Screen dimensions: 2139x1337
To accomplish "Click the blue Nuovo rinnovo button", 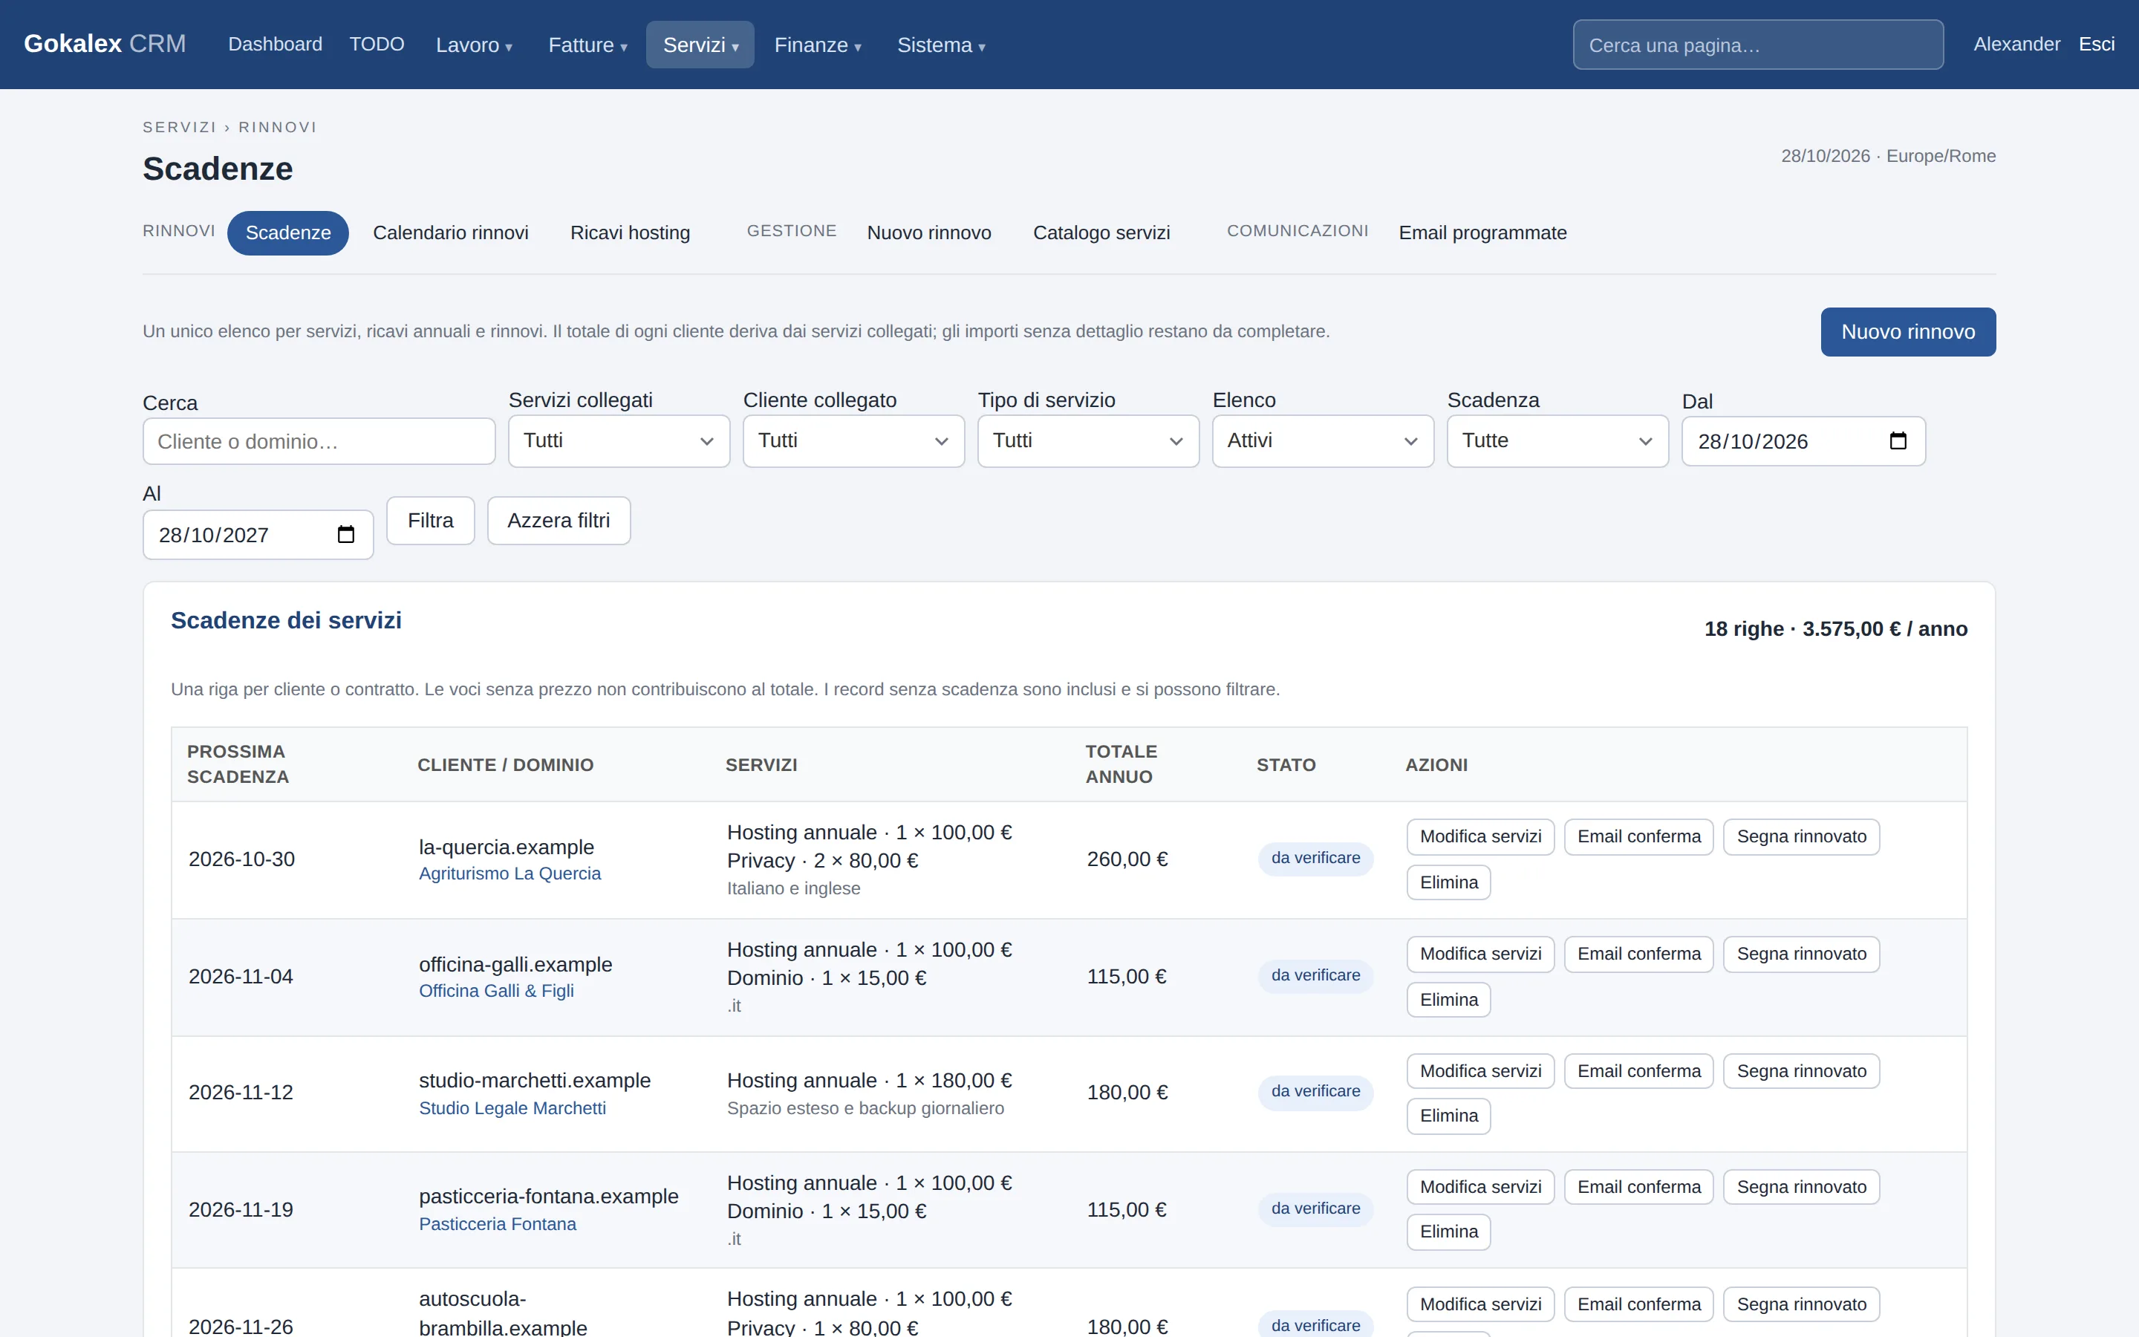I will click(1907, 331).
